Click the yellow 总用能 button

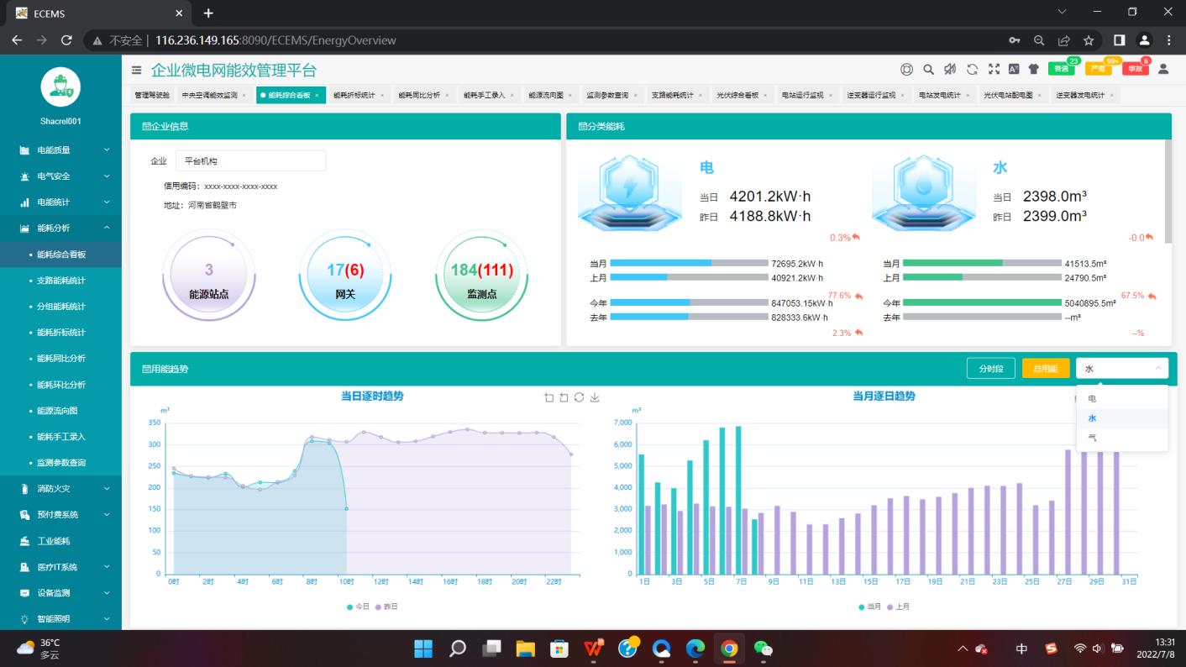click(x=1045, y=368)
